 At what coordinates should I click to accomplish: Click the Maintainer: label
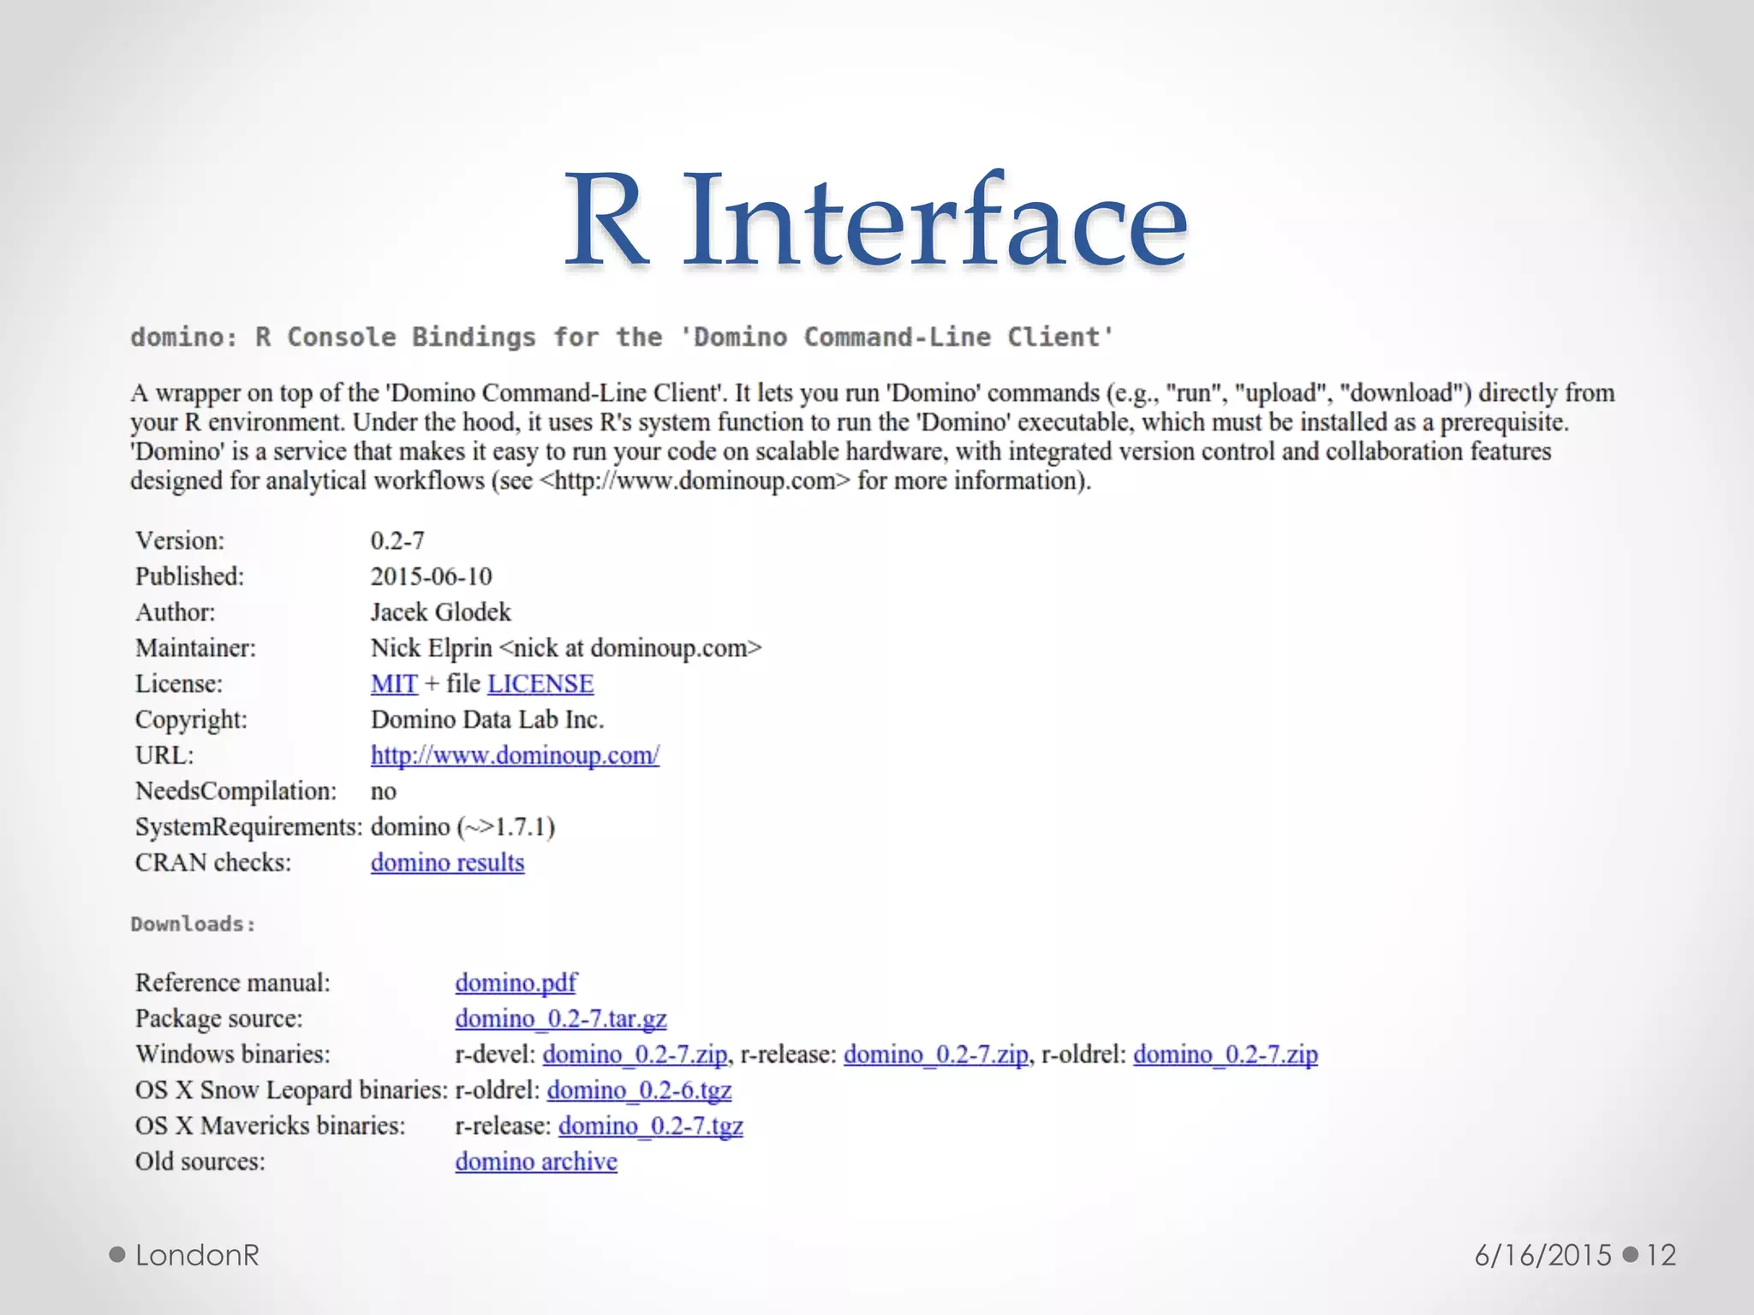(196, 648)
